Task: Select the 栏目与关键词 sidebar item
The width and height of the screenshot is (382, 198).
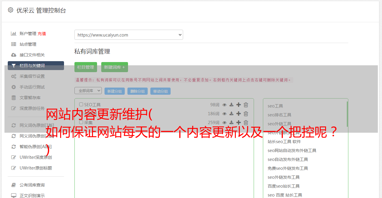Action: (x=36, y=66)
